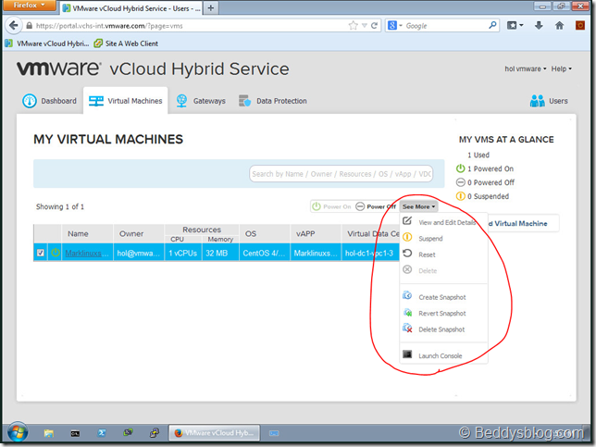Click the Launch Console screen icon
Viewport: 596px width, 447px height.
coord(407,354)
